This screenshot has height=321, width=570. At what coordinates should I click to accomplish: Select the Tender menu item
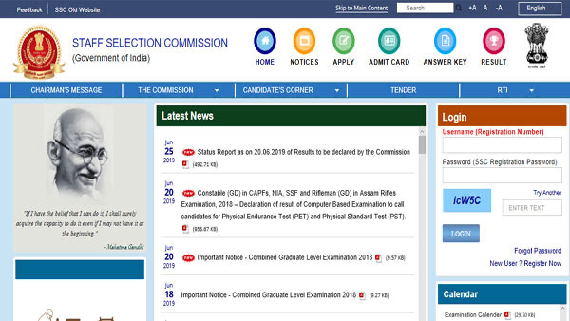pyautogui.click(x=403, y=90)
